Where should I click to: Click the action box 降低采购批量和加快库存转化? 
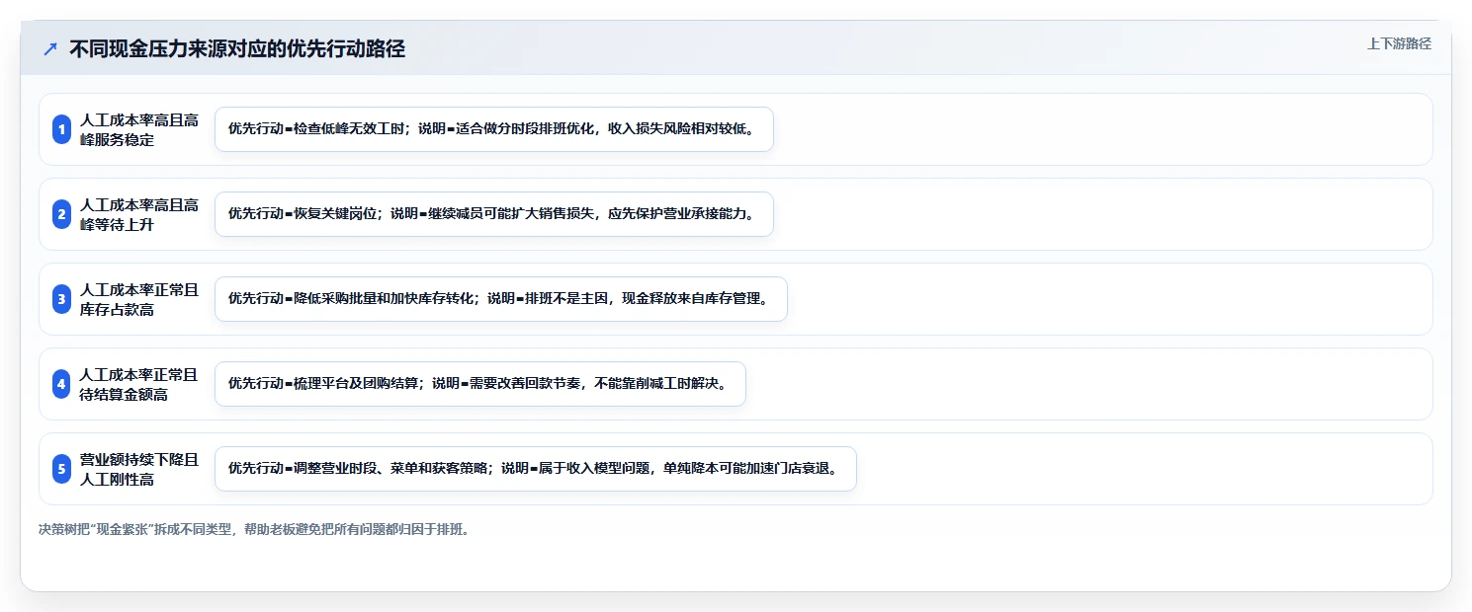[x=501, y=299]
